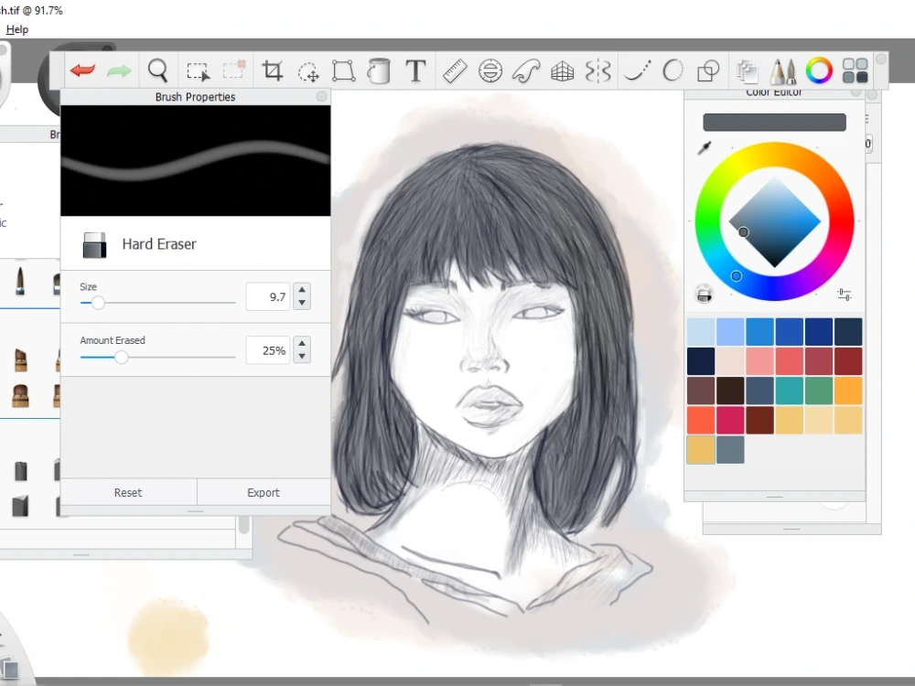
Task: Select the Quick Transform tool
Action: point(308,71)
